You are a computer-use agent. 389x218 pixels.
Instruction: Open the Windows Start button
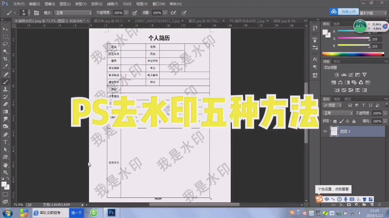click(x=7, y=213)
